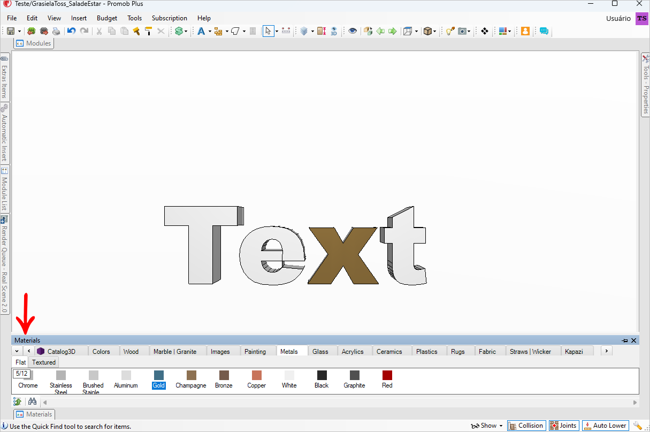Select the hammer tool icon
650x432 pixels.
point(136,31)
